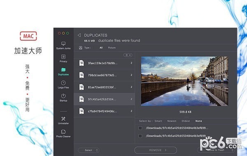247x156 pixels.
Task: Select the Duplicates folder icon
Action: pos(63,70)
